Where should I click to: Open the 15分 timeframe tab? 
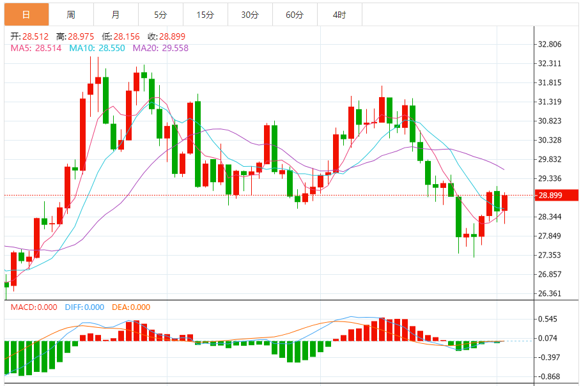(x=205, y=15)
